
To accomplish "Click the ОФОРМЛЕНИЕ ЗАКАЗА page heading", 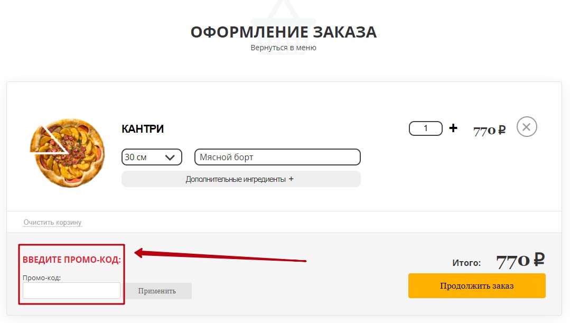I will (284, 32).
